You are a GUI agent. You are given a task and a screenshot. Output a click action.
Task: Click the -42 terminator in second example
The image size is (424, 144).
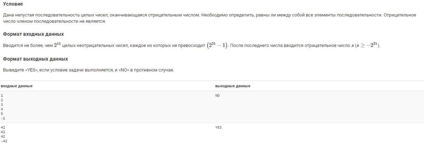[x=4, y=141]
